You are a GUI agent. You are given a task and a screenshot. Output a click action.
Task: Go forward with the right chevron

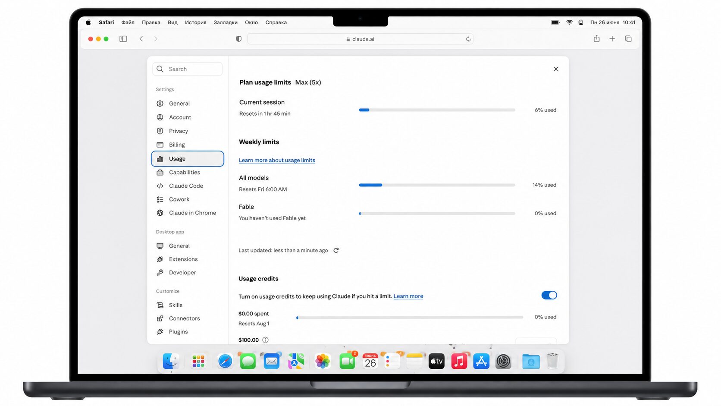coord(156,39)
